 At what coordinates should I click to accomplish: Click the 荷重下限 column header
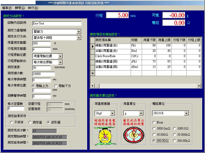(149, 40)
